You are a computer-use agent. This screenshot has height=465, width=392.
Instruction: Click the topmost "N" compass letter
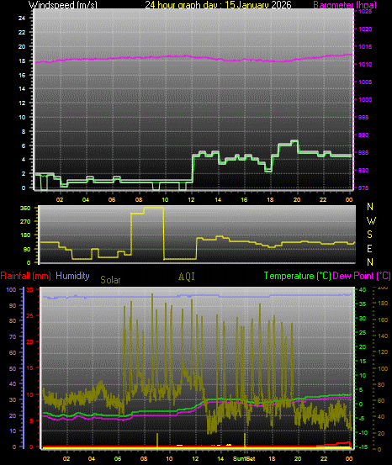coord(370,207)
